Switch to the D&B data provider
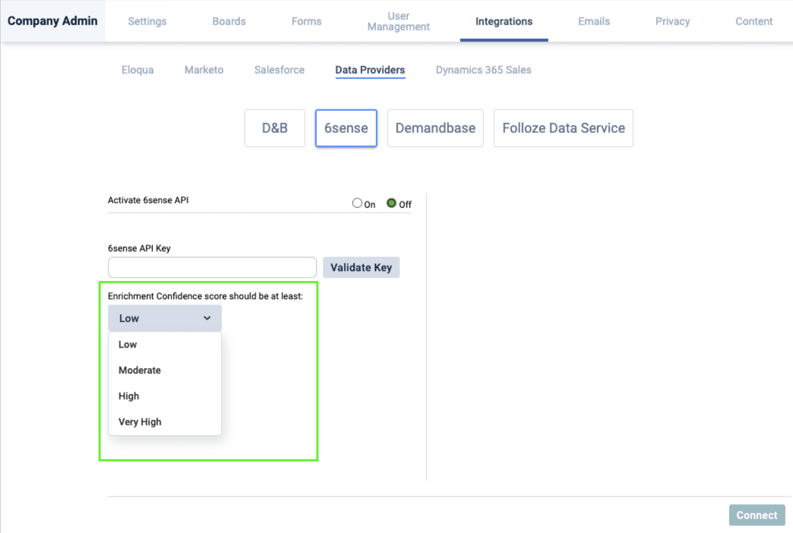The image size is (793, 533). pyautogui.click(x=275, y=128)
